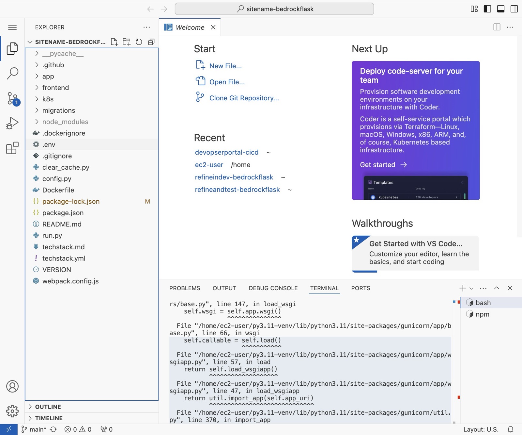Expand the app folder
This screenshot has width=522, height=435.
point(91,76)
